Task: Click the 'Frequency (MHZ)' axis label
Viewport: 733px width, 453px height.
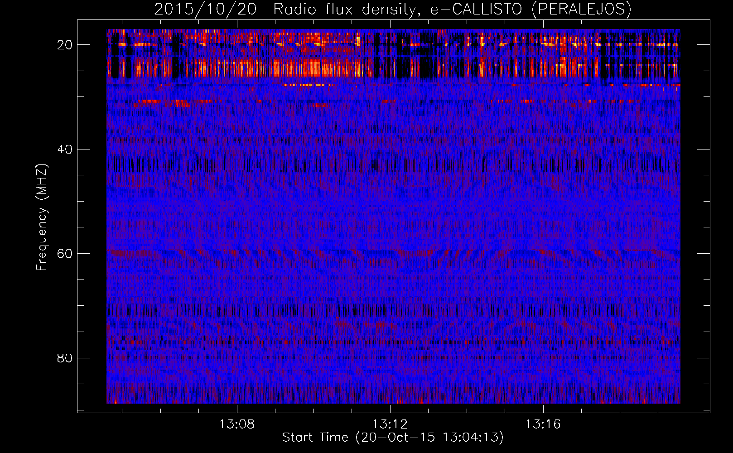Action: click(42, 217)
